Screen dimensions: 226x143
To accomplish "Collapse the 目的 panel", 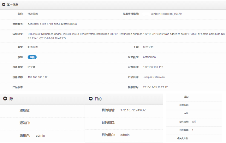I will 91,99.
